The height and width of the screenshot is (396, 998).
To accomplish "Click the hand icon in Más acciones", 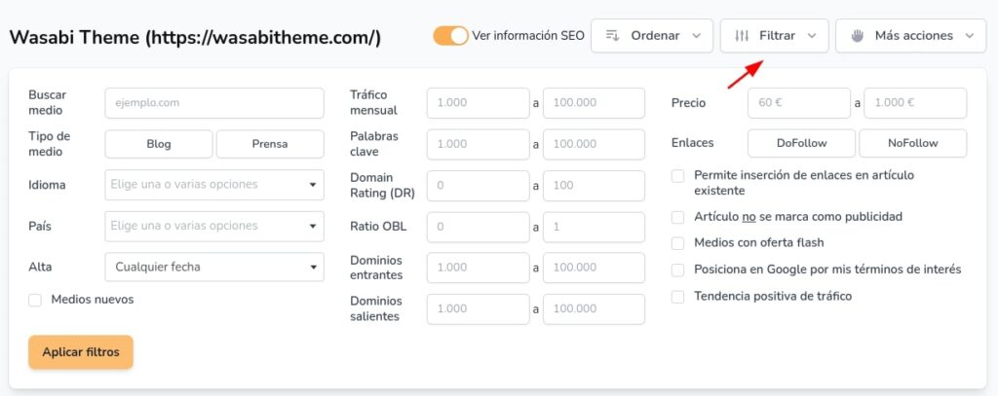I will coord(858,36).
